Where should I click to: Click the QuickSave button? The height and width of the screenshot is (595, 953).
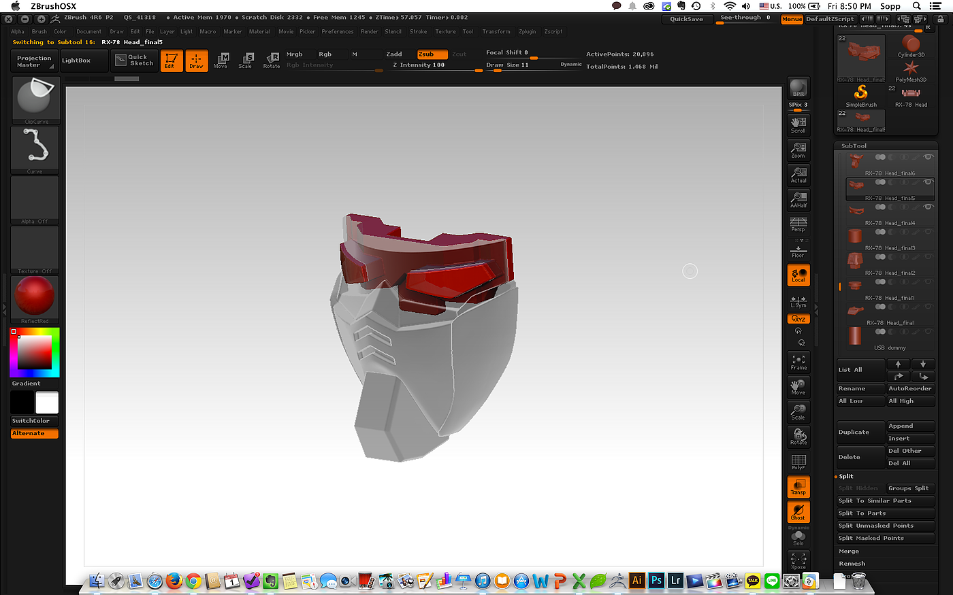pos(687,19)
